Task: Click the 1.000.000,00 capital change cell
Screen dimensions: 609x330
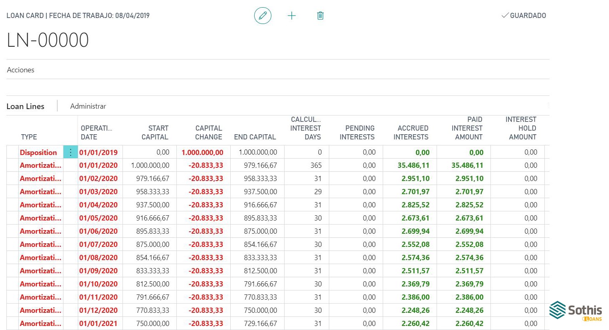Action: (x=202, y=152)
